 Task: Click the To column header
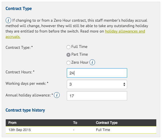click(x=75, y=123)
